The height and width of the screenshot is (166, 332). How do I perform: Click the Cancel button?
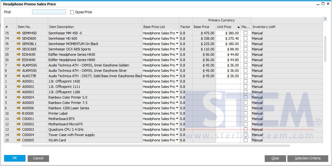38,158
